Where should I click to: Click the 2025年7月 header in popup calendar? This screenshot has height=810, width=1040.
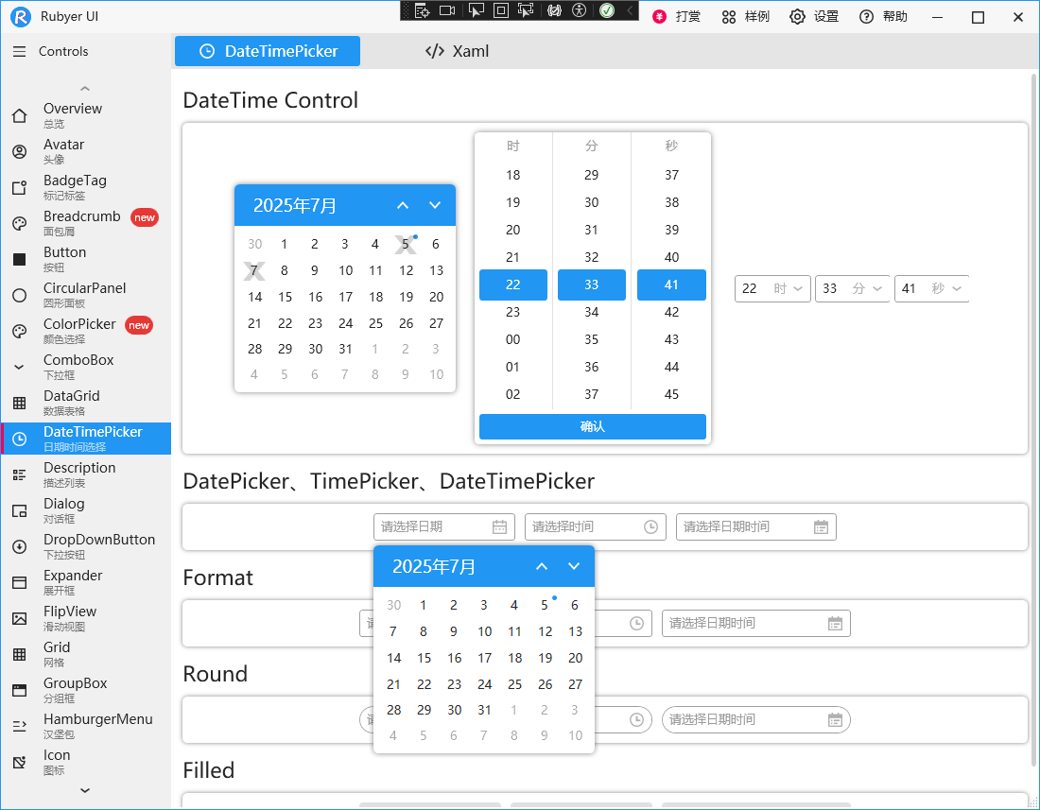434,566
